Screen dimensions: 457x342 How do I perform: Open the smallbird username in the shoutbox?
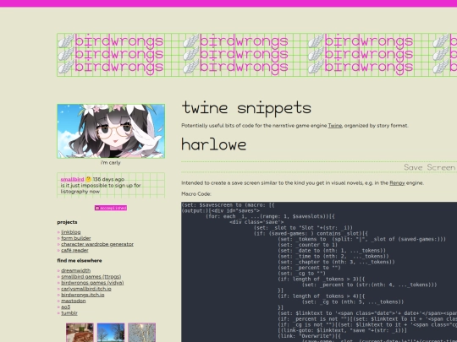[72, 179]
